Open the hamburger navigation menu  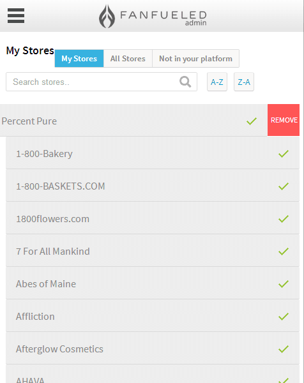coord(16,15)
